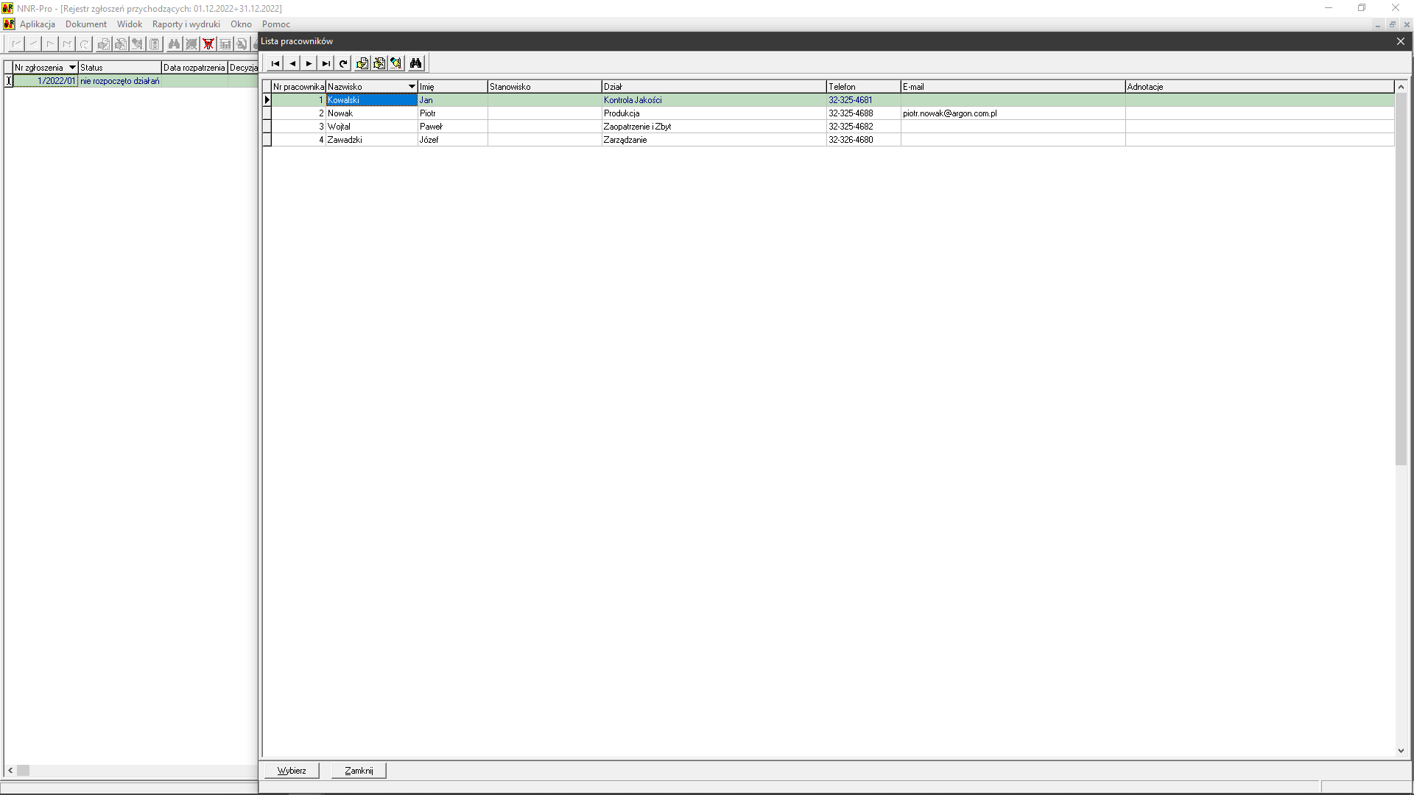Screen dimensions: 1414x795
Task: Open the Dokument menu
Action: (x=86, y=24)
